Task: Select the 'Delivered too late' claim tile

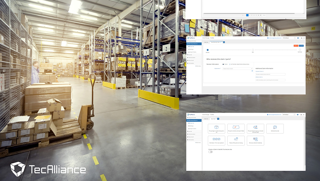Action: pos(275,128)
